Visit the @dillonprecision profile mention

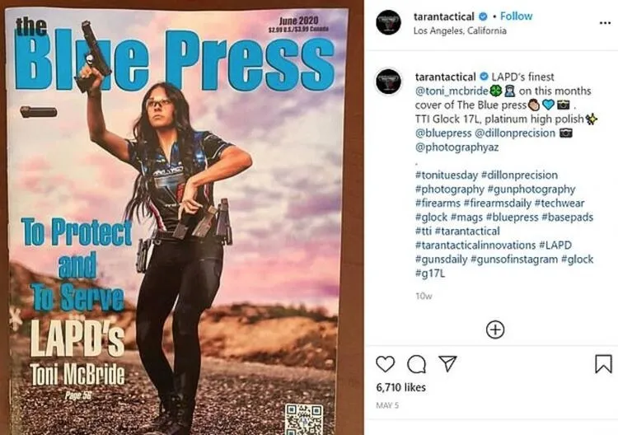click(515, 133)
